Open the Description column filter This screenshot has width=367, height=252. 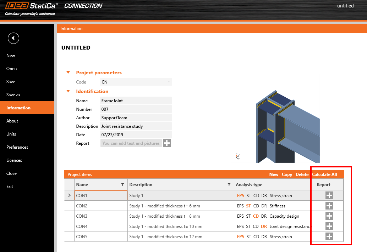(229, 184)
